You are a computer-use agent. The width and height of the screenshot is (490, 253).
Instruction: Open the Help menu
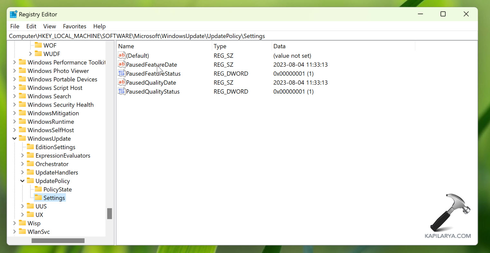point(99,26)
